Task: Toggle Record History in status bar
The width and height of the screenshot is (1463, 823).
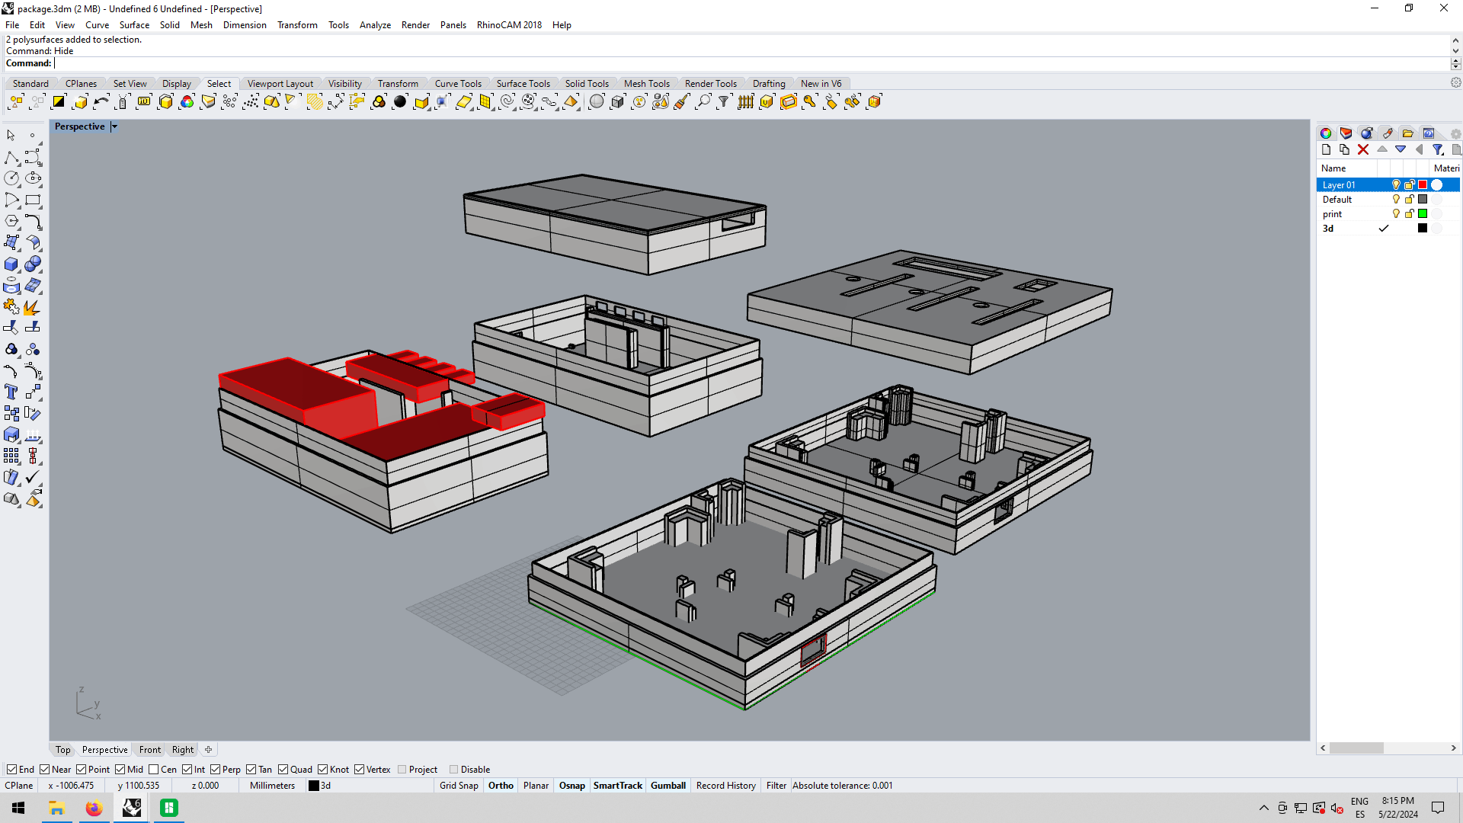Action: pos(726,786)
